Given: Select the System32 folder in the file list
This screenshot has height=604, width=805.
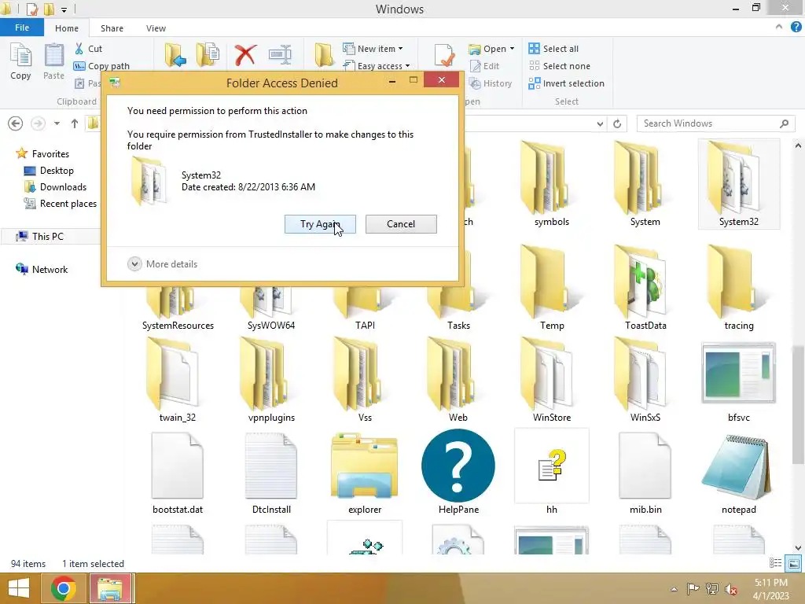Looking at the screenshot, I should pyautogui.click(x=738, y=184).
